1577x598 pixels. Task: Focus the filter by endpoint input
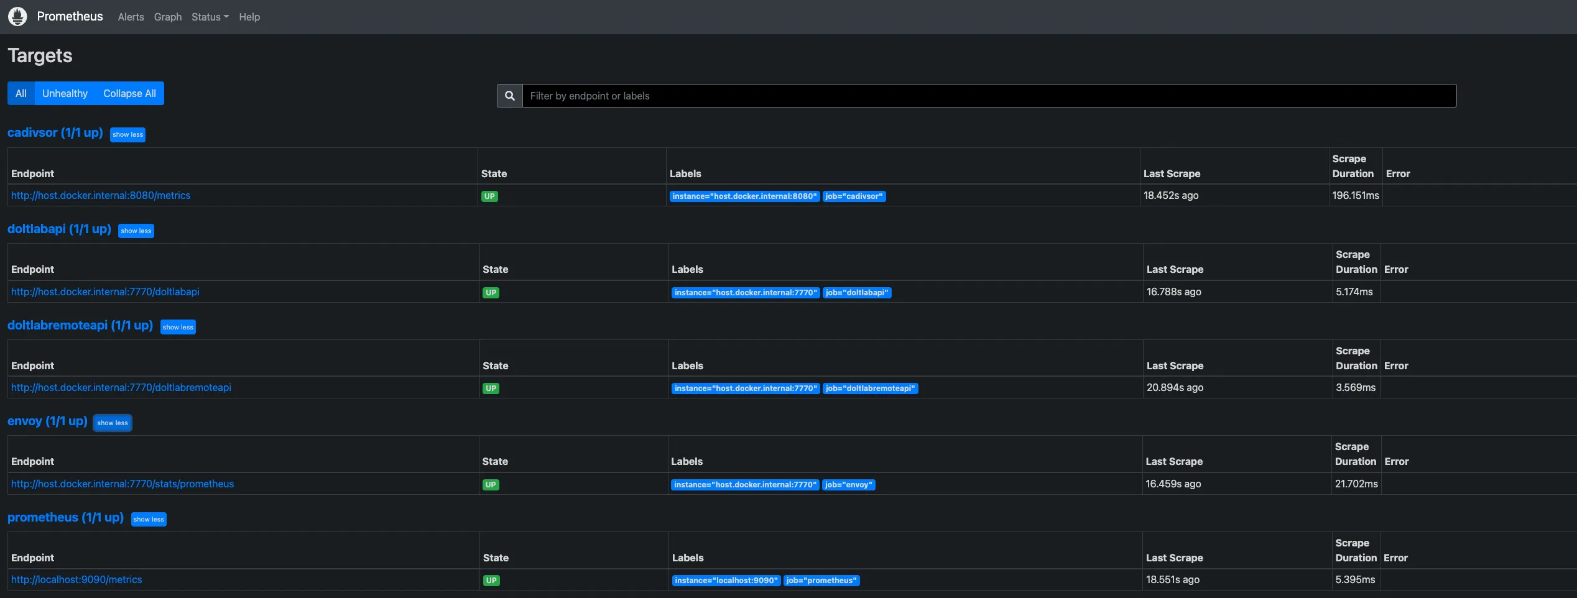pyautogui.click(x=989, y=96)
